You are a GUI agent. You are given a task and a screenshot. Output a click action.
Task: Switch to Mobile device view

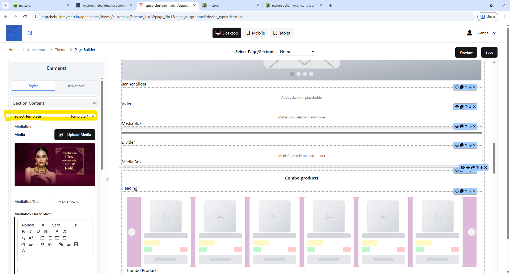(x=256, y=33)
